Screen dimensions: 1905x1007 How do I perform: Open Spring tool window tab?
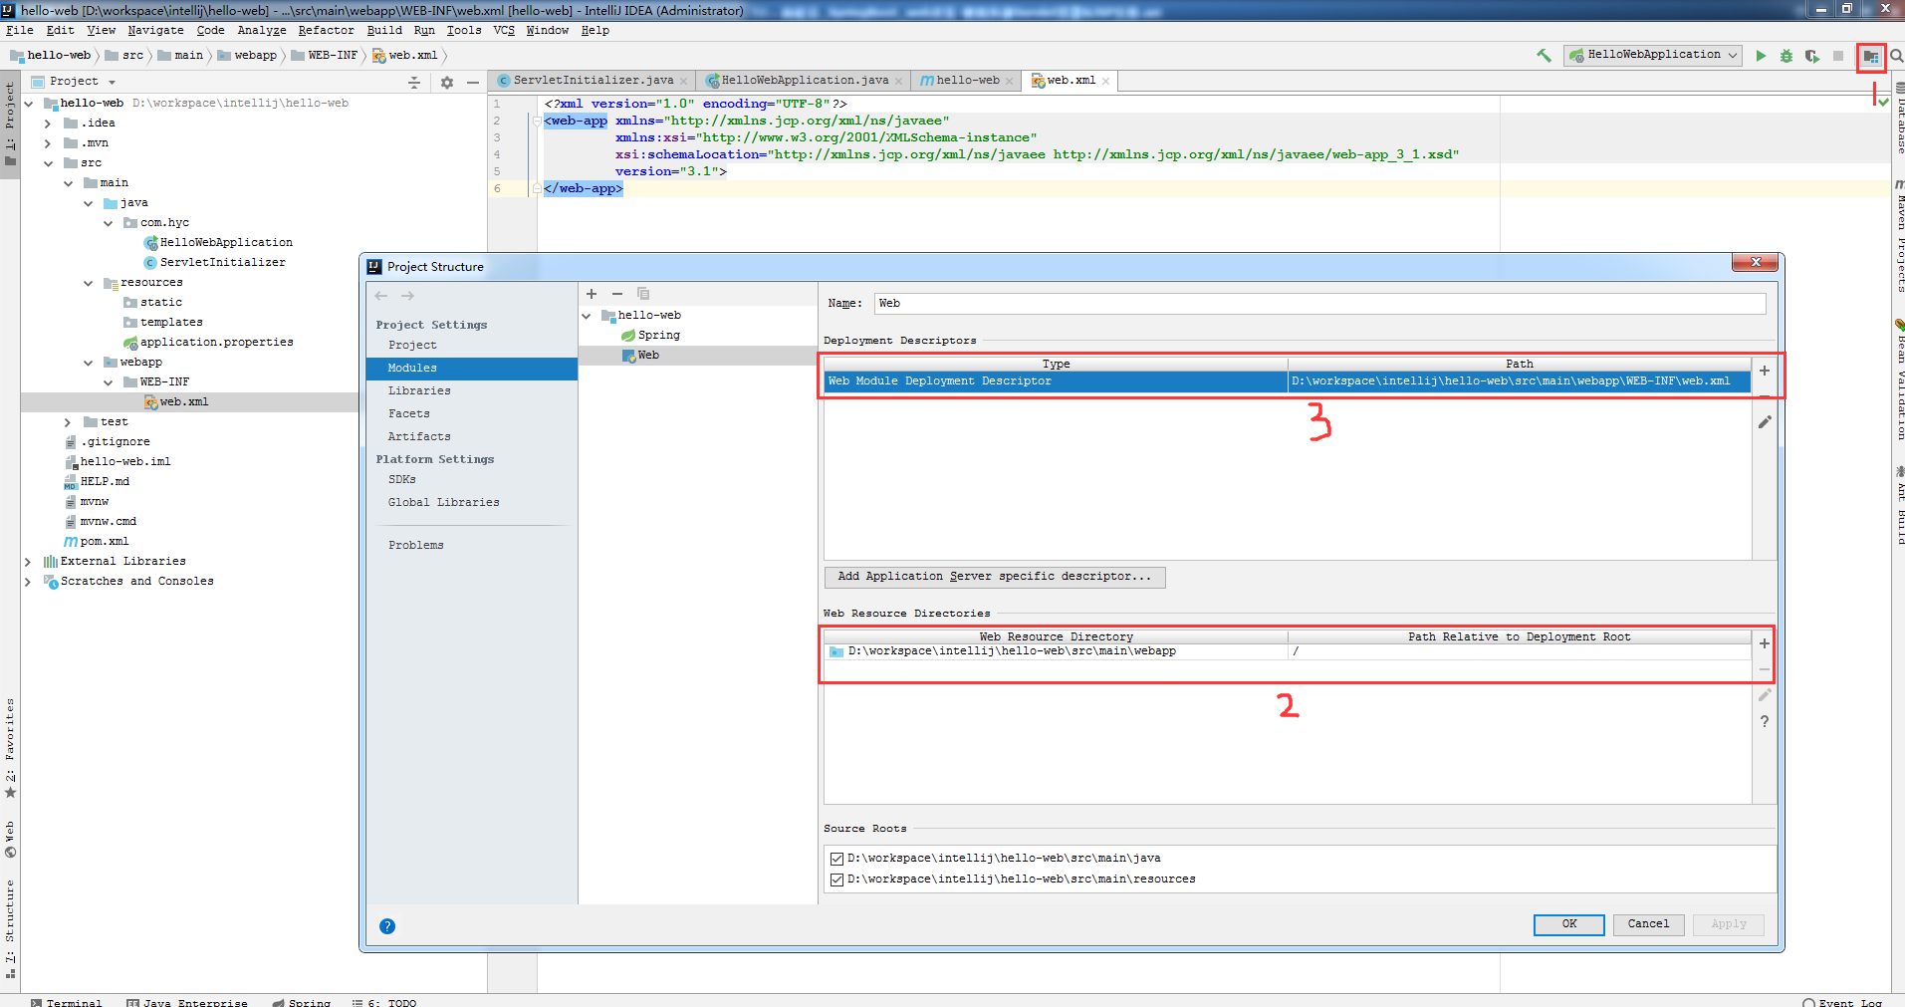[301, 1001]
